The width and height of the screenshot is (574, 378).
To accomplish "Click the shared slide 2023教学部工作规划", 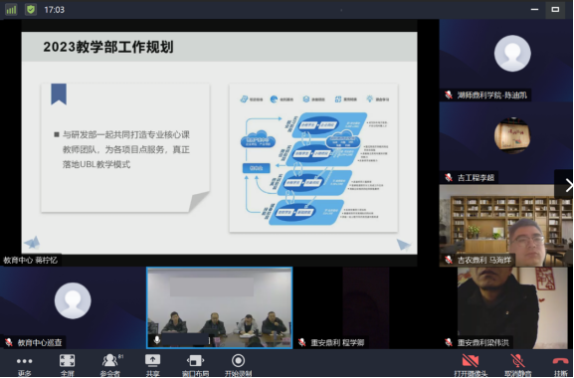I will click(x=219, y=142).
